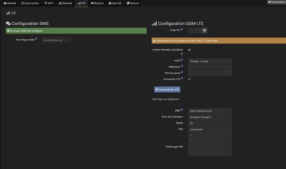Click the Deblocage SIM text area
The height and width of the screenshot is (169, 286).
[x=210, y=150]
